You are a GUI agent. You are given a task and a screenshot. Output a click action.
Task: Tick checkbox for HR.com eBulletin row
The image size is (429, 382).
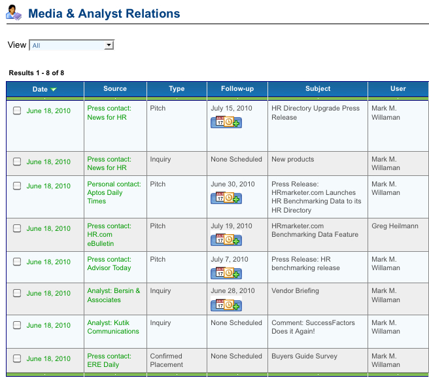click(17, 228)
